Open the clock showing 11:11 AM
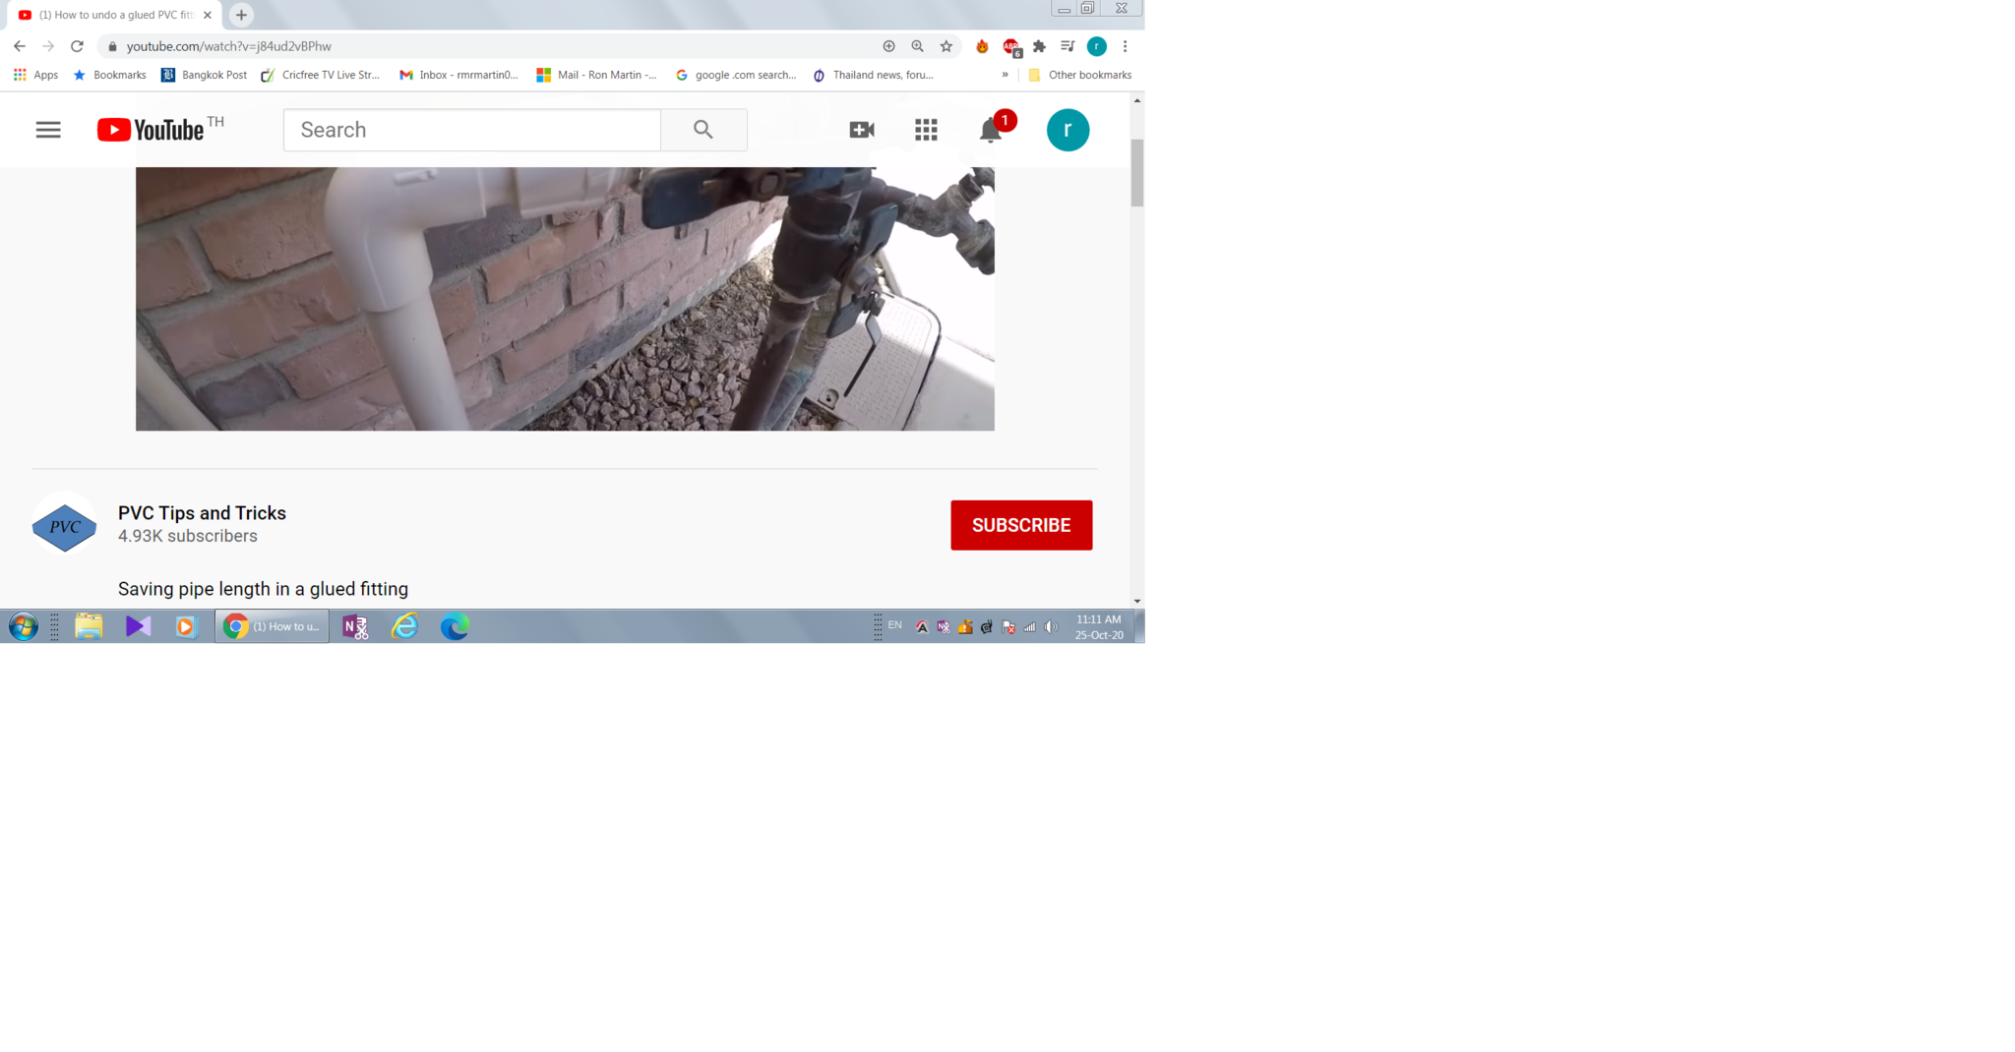Viewport: 2015px width, 1052px height. (1099, 627)
